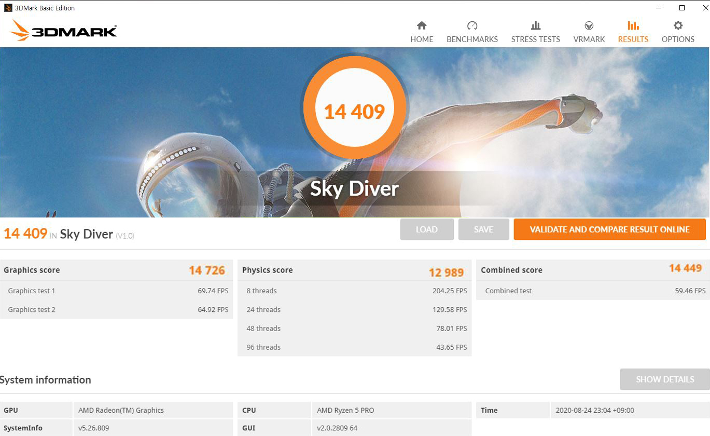Select the RESULTS tab label
This screenshot has height=436, width=710.
click(633, 39)
